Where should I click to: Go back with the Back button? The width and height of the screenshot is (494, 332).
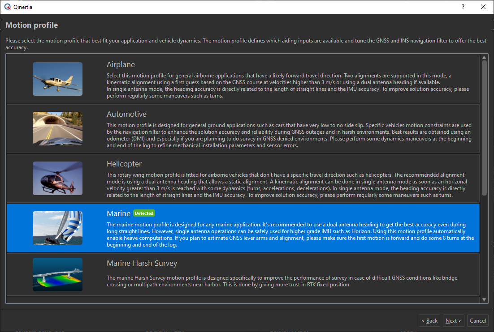[429, 320]
